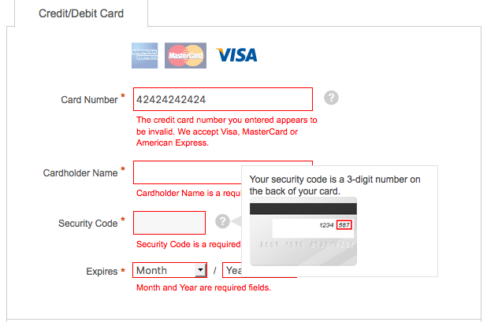The width and height of the screenshot is (487, 322).
Task: Click the American Express card logo
Action: (145, 54)
